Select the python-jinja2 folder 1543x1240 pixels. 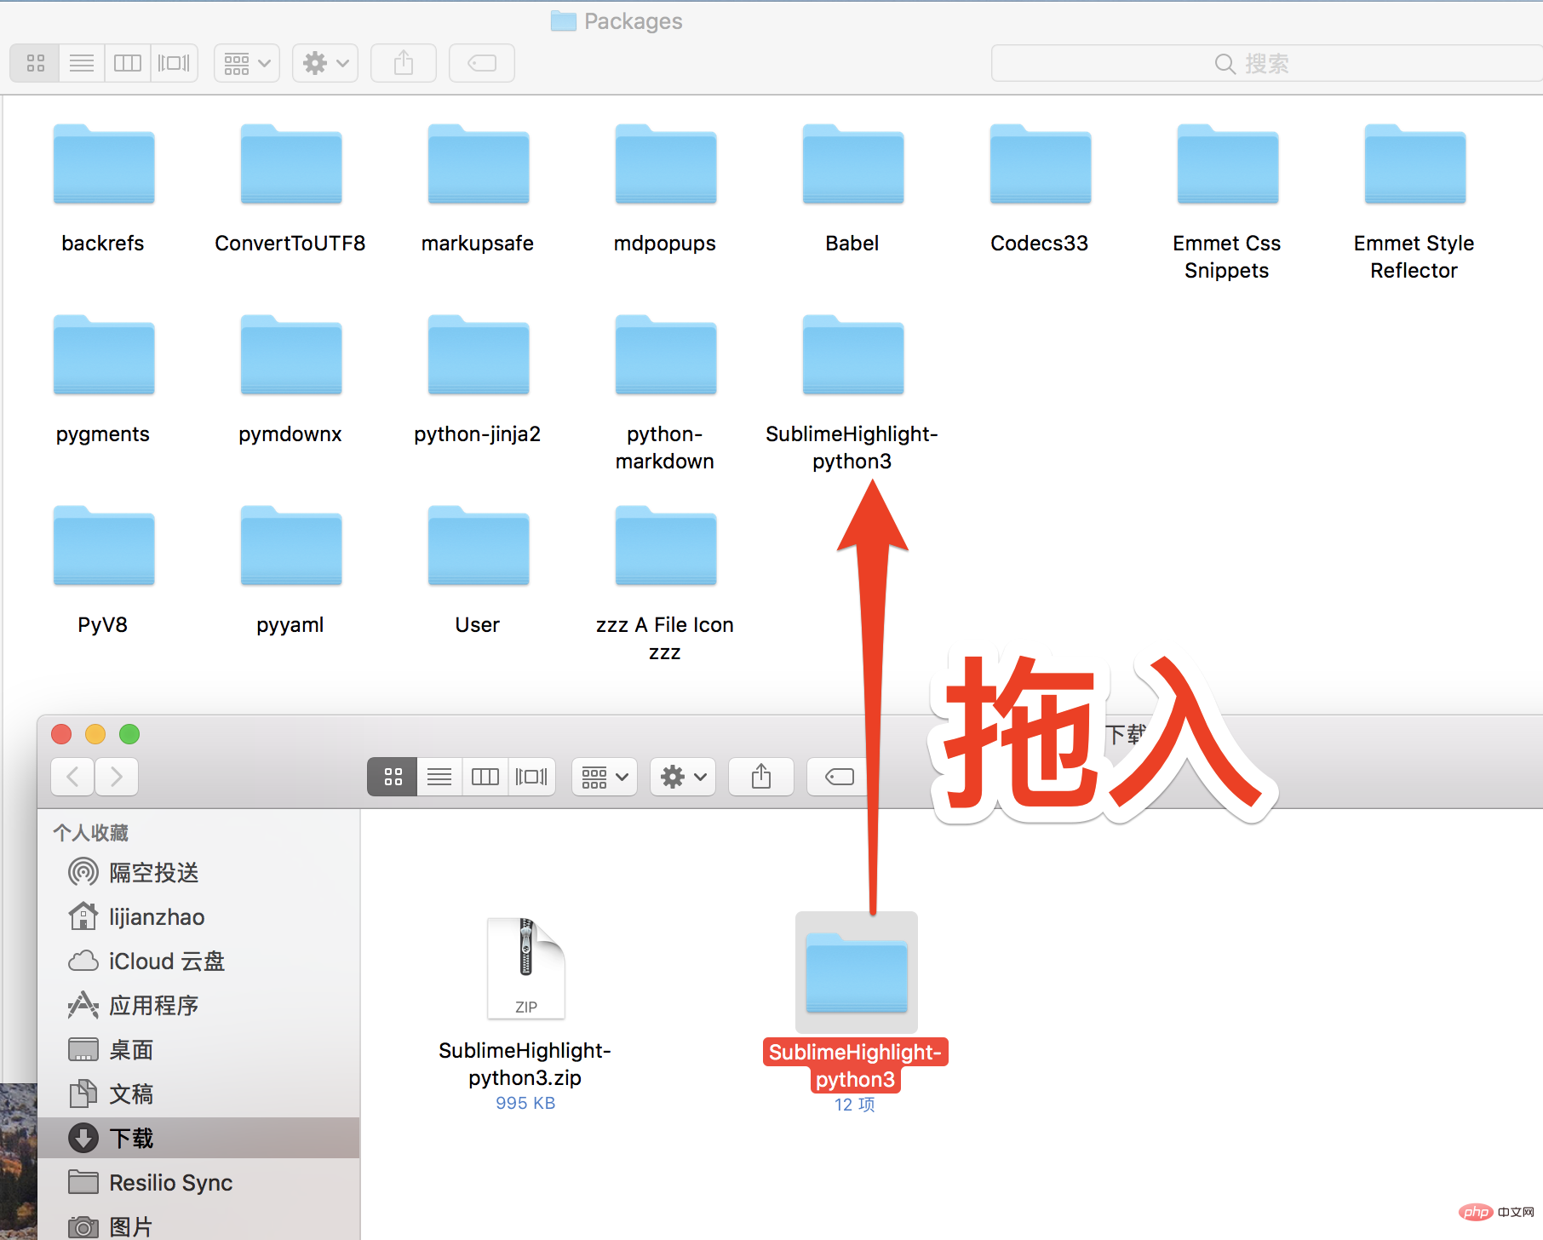point(479,355)
